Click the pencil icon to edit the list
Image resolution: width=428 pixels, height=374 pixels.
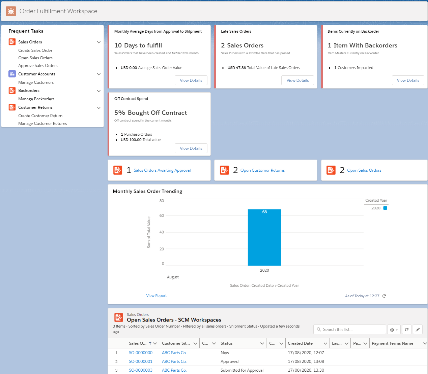click(x=418, y=329)
